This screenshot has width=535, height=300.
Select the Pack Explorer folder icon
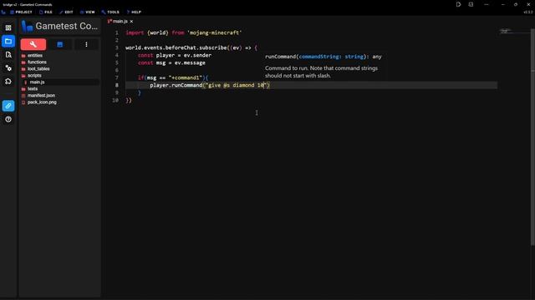[x=8, y=41]
